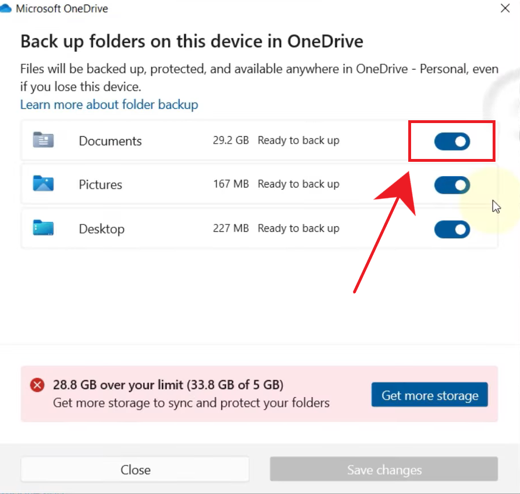Select the Desktop folder name label

101,229
